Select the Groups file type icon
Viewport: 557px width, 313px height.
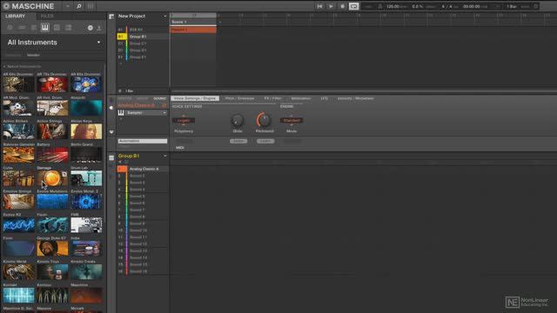coord(22,27)
